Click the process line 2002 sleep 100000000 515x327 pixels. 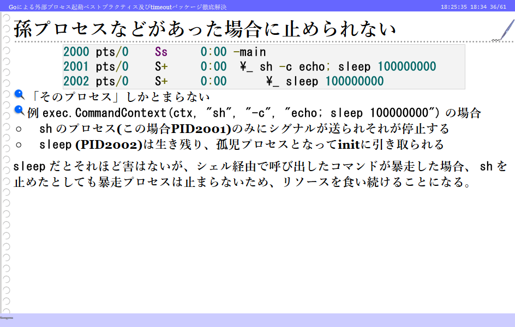coord(223,81)
